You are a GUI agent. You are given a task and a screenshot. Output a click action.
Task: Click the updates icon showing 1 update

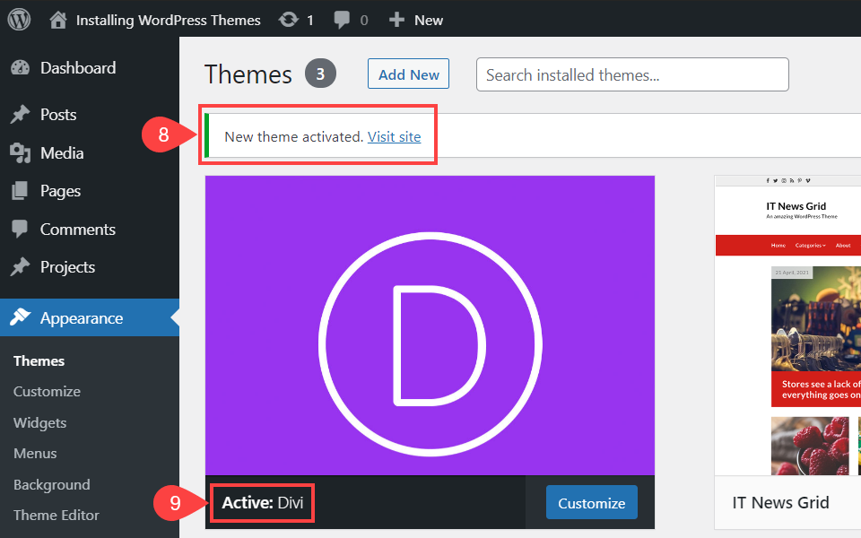[x=289, y=19]
